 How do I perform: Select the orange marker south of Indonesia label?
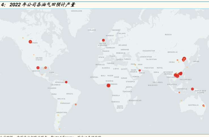tap(179, 92)
